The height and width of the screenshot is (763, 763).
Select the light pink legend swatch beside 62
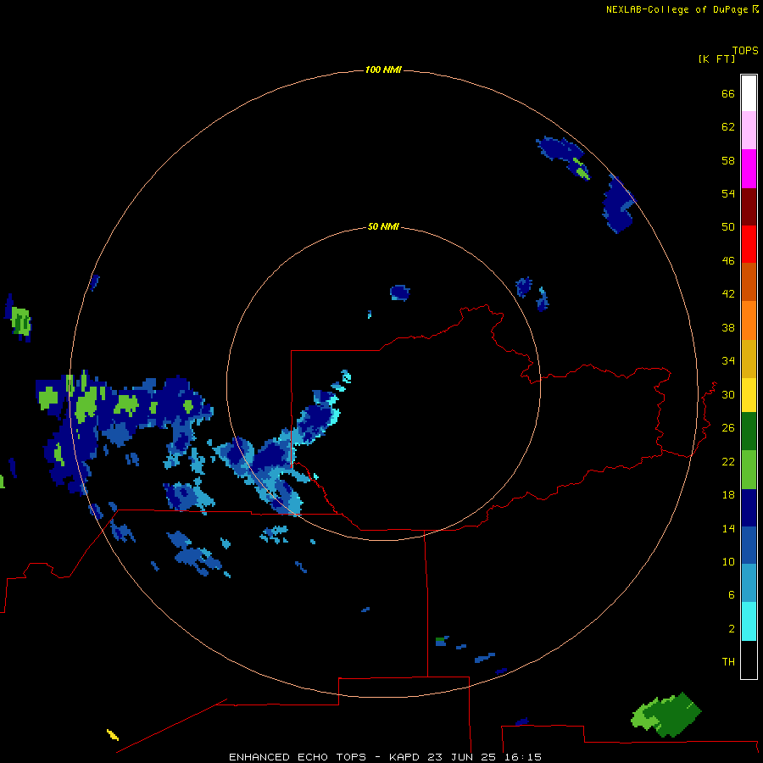[x=749, y=131]
